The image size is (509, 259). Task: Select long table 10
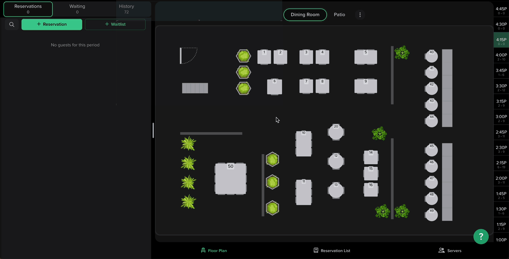(x=303, y=144)
